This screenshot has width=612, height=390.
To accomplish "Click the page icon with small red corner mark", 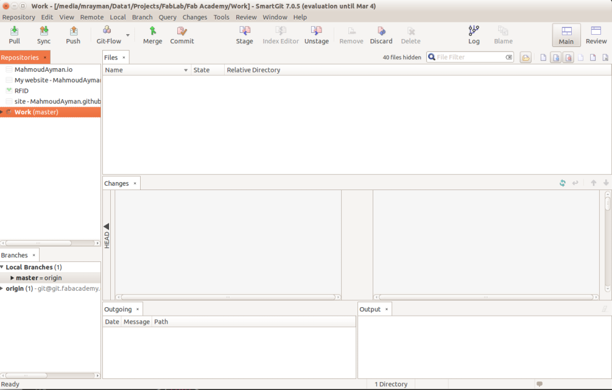I will click(x=593, y=57).
